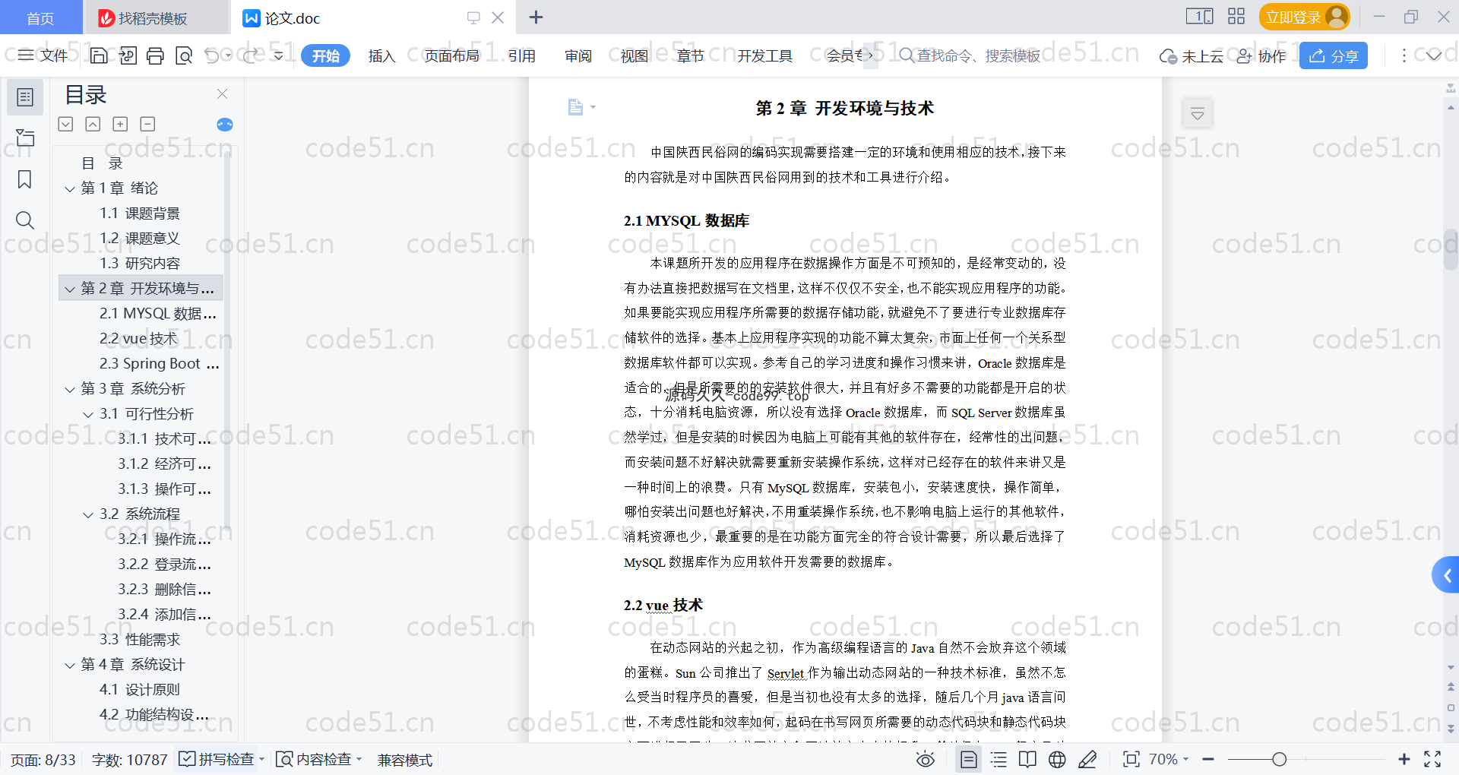This screenshot has height=775, width=1459.
Task: Switch to the 页面布局 ribbon tab
Action: [x=451, y=55]
